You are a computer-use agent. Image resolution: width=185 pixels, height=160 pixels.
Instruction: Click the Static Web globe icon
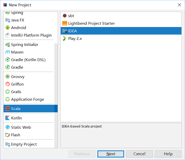pyautogui.click(x=8, y=127)
